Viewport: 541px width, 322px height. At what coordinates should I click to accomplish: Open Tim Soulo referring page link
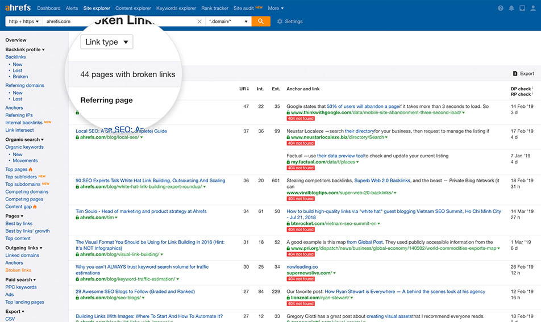[141, 211]
